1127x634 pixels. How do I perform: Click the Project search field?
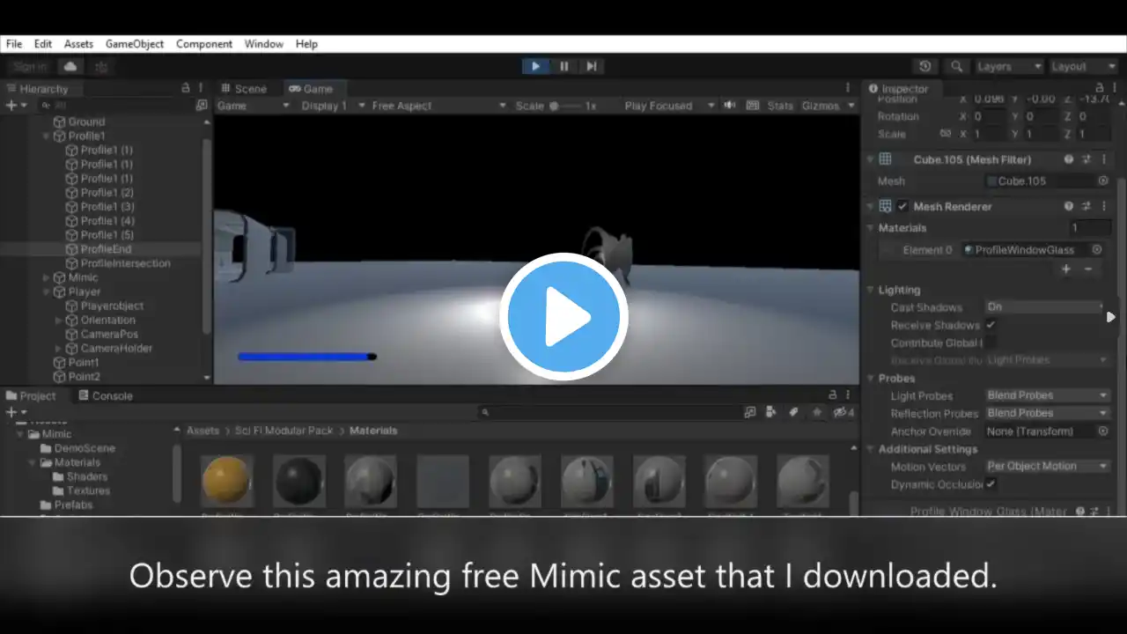(609, 412)
